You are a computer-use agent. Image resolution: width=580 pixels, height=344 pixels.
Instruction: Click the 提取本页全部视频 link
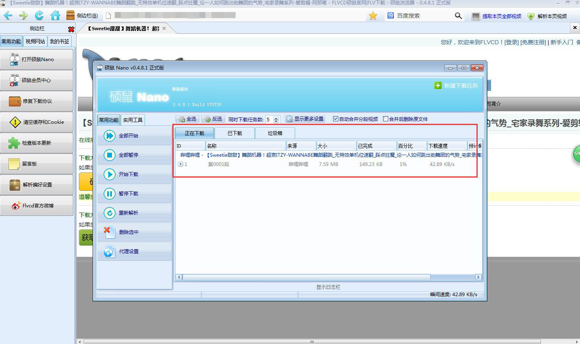click(x=497, y=16)
